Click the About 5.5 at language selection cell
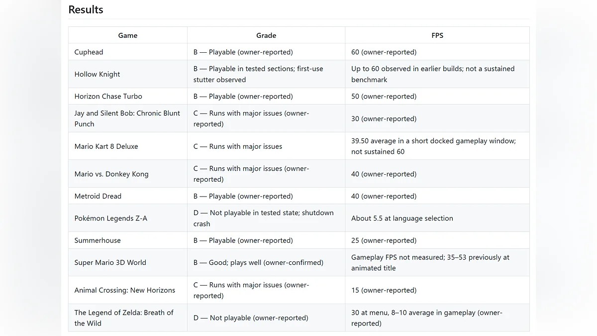The height and width of the screenshot is (336, 597). coord(437,218)
